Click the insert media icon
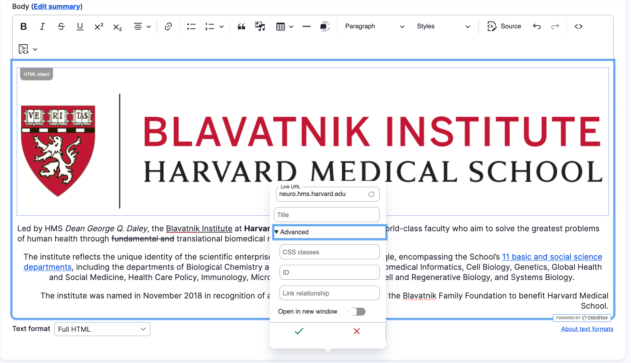This screenshot has height=363, width=631. [x=260, y=26]
